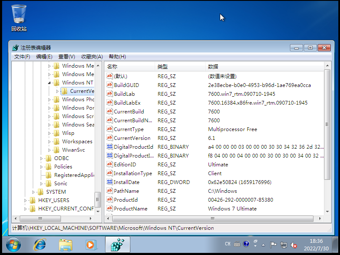Sort by the 类型 column header

(180, 66)
